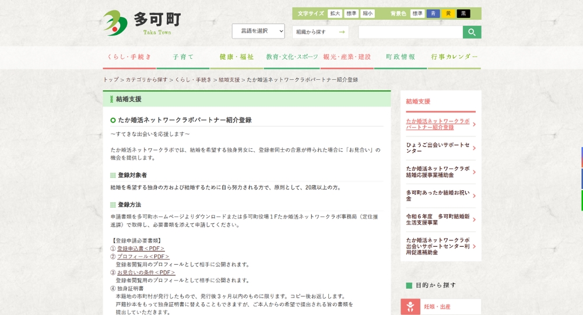The image size is (583, 315).
Task: Set background color to 標準
Action: coord(417,13)
